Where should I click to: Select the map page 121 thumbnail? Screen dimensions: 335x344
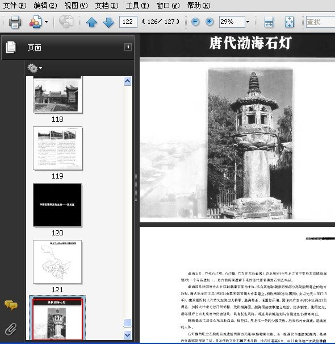tap(57, 262)
